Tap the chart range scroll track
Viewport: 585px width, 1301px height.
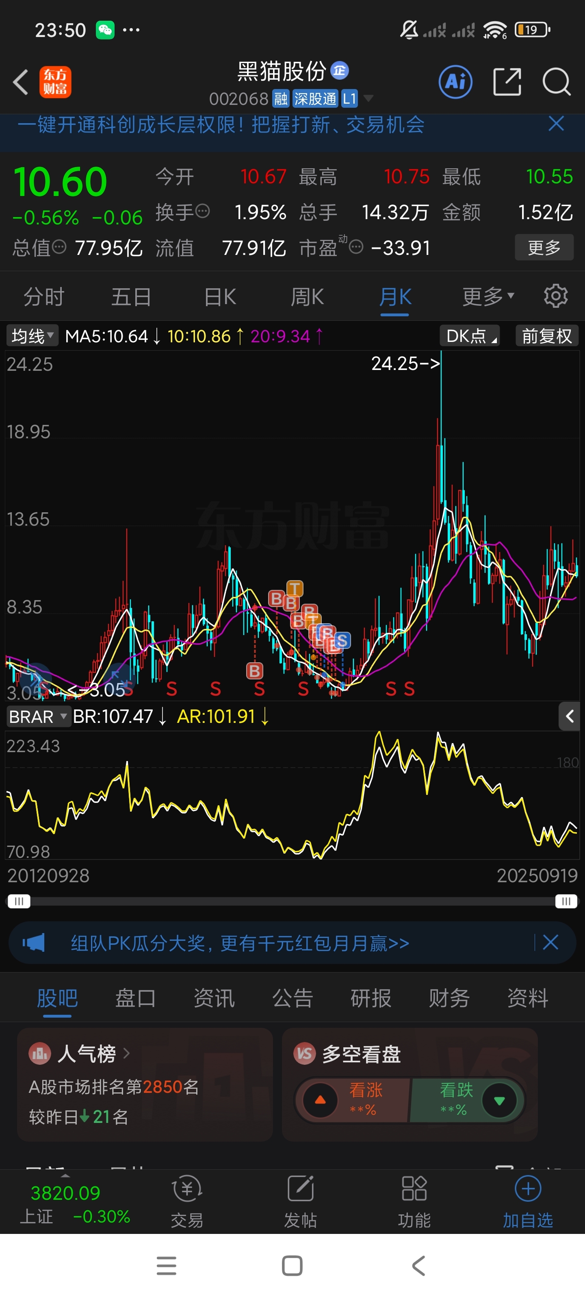click(292, 901)
